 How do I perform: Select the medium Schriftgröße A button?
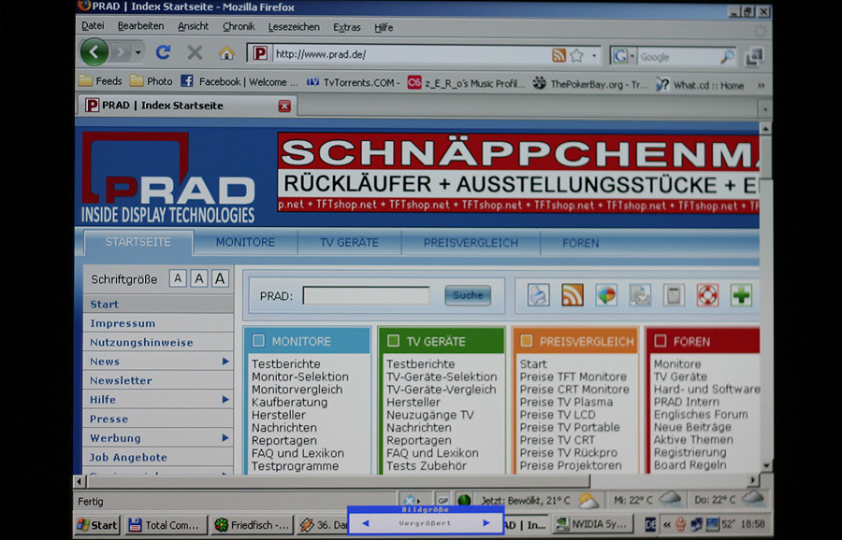click(x=198, y=278)
